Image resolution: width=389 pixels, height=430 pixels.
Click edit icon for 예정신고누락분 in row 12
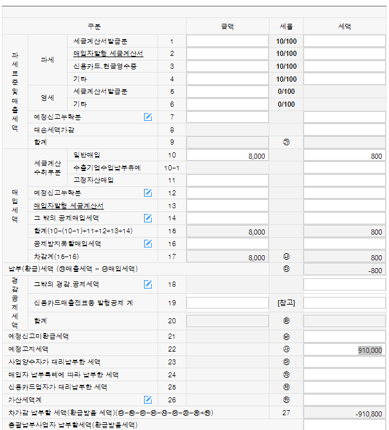[x=148, y=193]
